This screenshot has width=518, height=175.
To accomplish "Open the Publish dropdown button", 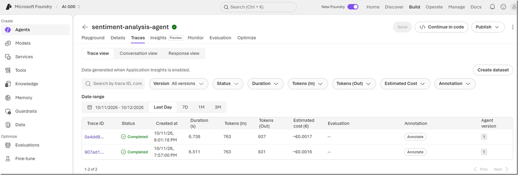I will 488,27.
